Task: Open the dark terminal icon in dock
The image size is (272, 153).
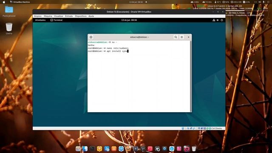Action: [92, 149]
